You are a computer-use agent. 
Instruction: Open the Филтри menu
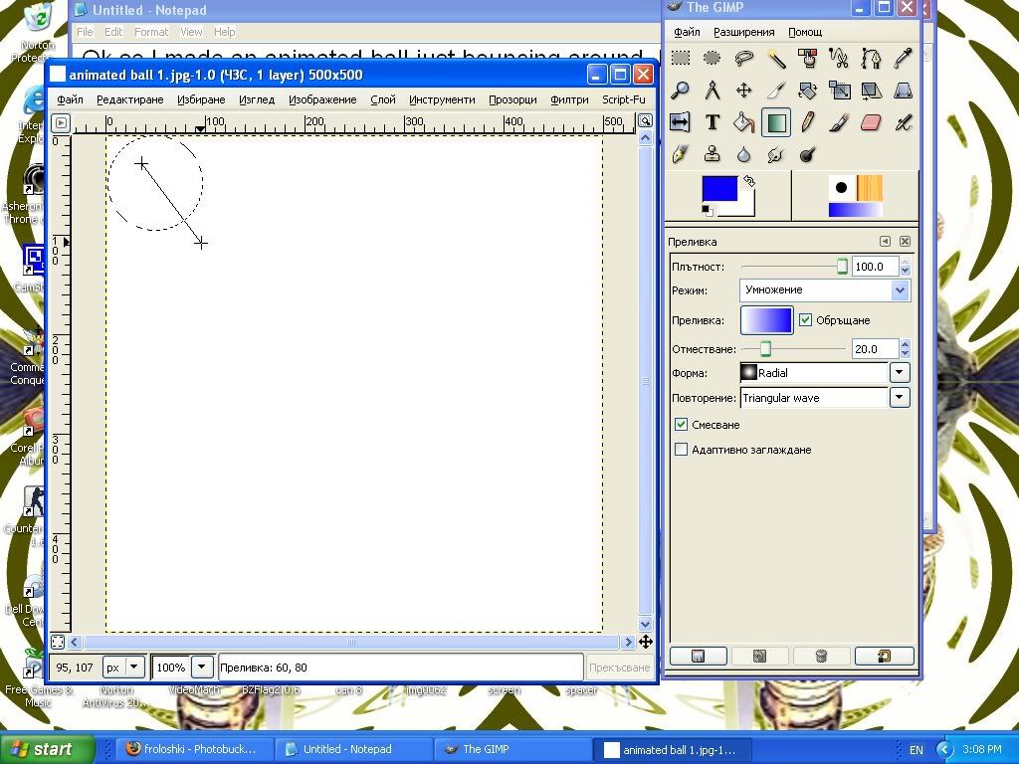click(569, 99)
